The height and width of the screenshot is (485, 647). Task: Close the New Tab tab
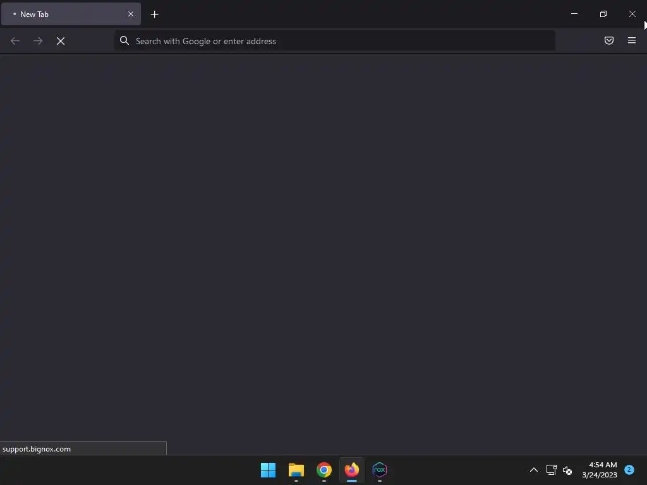tap(131, 14)
